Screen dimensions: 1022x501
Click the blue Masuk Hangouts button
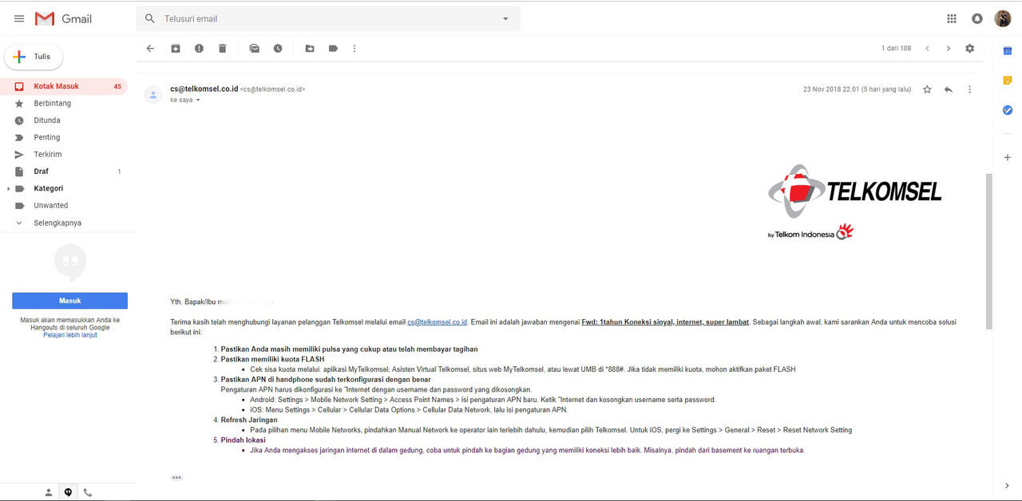(x=69, y=301)
